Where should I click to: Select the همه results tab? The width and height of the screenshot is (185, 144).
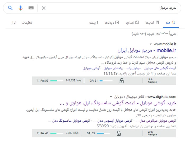pyautogui.click(x=170, y=22)
